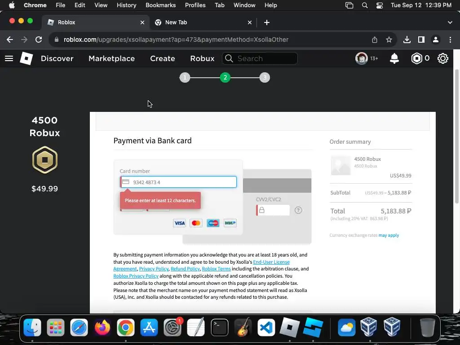Viewport: 460px width, 345px height.
Task: Toggle Chrome side panel icon
Action: tap(421, 40)
